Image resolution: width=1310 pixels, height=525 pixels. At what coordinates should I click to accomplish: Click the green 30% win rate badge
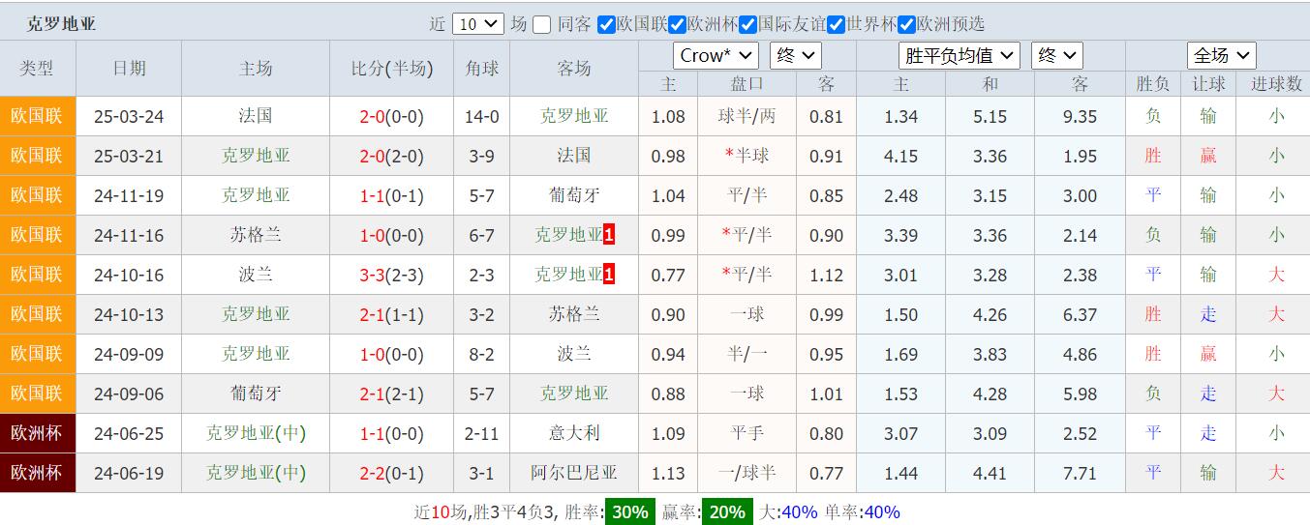[x=629, y=512]
